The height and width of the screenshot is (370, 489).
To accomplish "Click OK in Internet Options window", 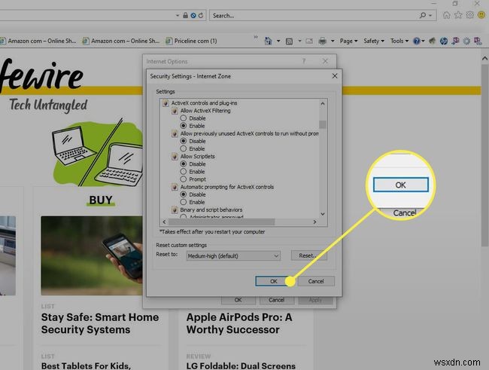I will pos(238,300).
